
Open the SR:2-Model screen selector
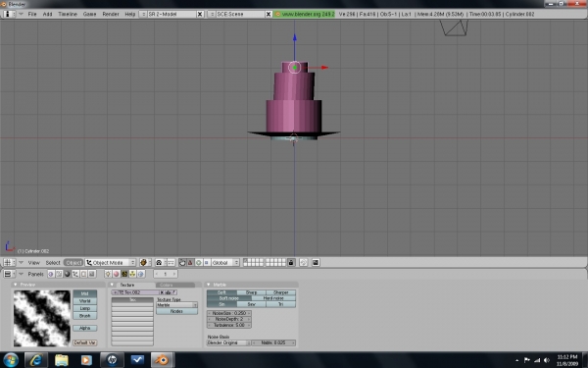pyautogui.click(x=143, y=14)
